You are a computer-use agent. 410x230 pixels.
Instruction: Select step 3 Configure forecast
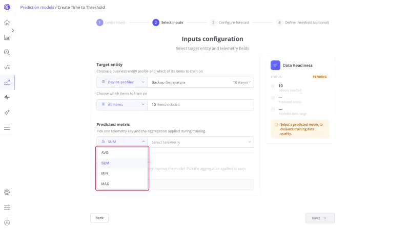coord(230,22)
